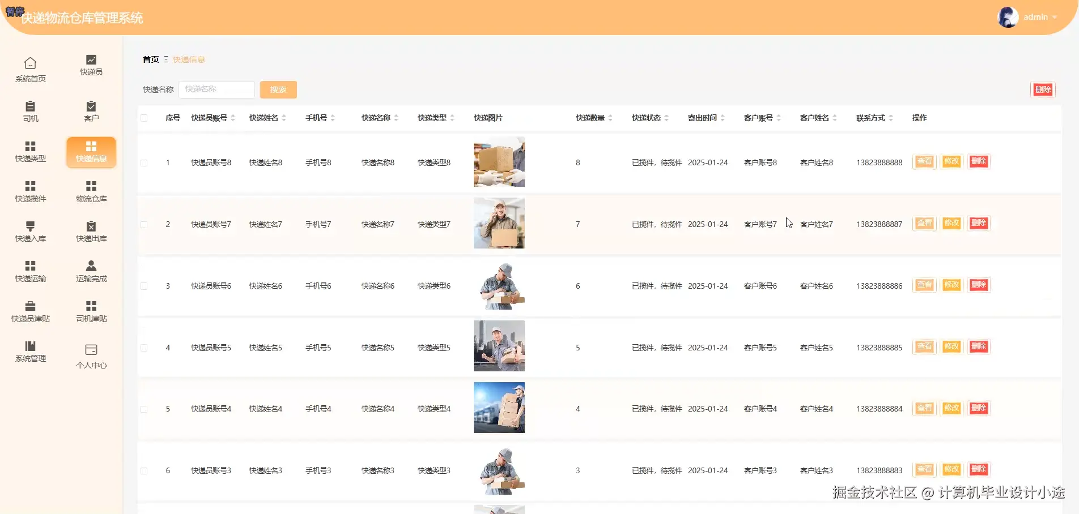The height and width of the screenshot is (514, 1079).
Task: Check the row checkbox for 快递姓名8
Action: 144,162
